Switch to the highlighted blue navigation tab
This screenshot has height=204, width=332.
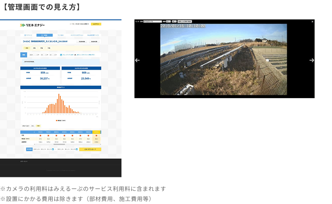[x=45, y=36]
